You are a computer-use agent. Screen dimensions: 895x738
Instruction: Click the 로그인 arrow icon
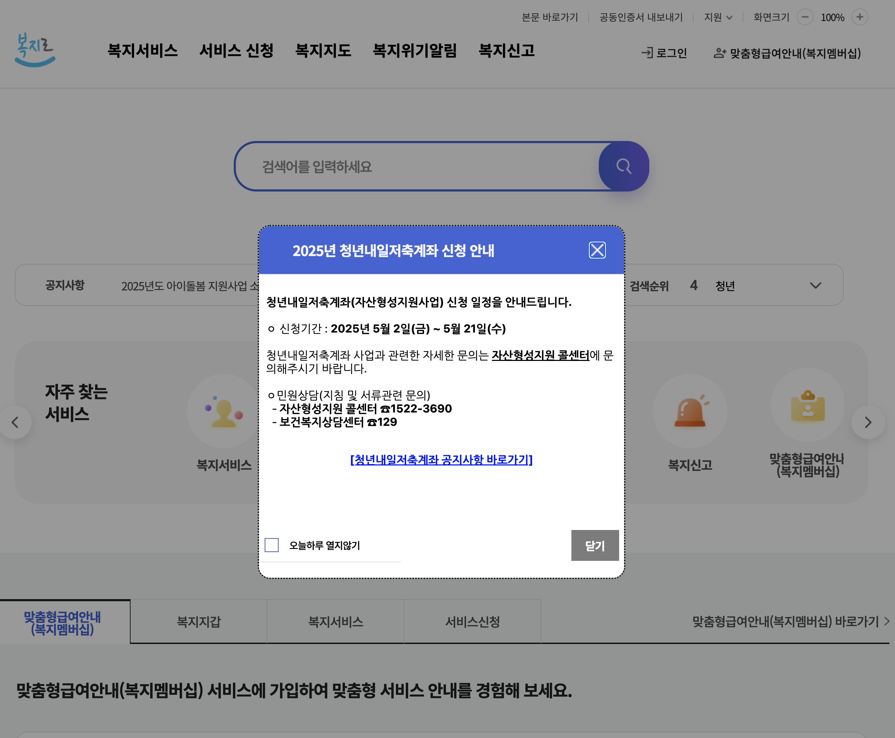[x=647, y=53]
